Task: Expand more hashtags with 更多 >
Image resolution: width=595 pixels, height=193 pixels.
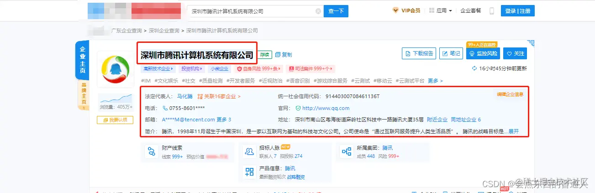Action: 435,81
